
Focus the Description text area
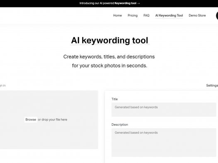pyautogui.click(x=164, y=142)
